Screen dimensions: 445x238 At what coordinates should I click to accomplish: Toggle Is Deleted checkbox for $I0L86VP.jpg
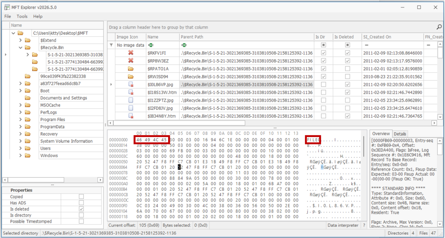(347, 85)
